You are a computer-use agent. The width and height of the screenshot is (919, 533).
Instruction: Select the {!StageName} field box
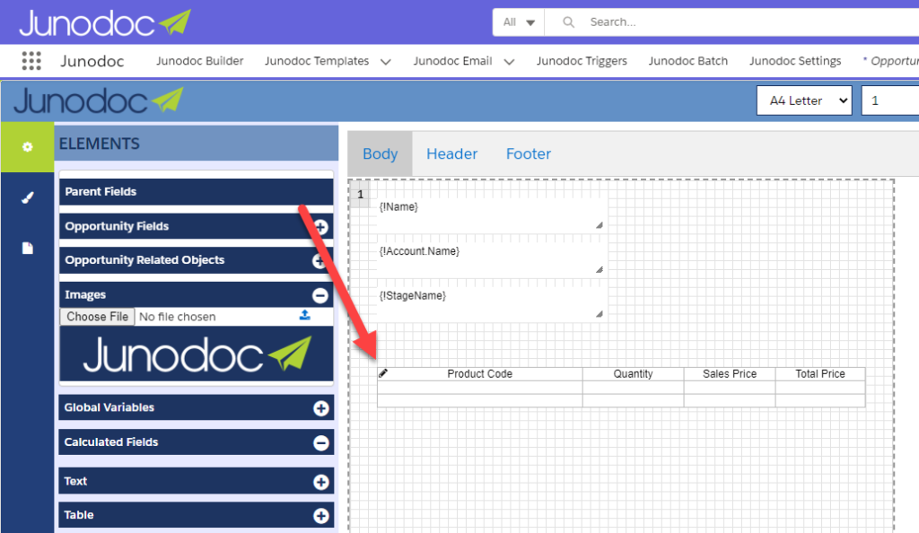(490, 303)
